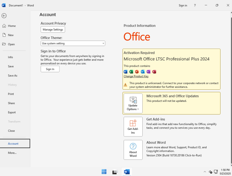Minimize the Word window
This screenshot has width=232, height=176.
(206, 5)
